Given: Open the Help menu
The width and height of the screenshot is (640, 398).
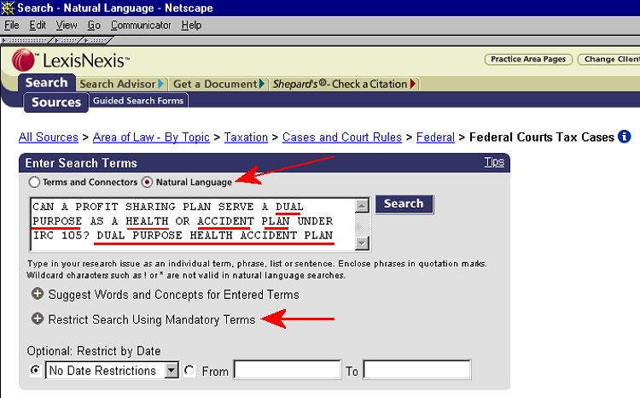Looking at the screenshot, I should click(x=191, y=26).
